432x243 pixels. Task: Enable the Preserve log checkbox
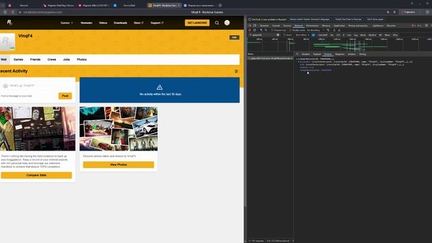272,30
